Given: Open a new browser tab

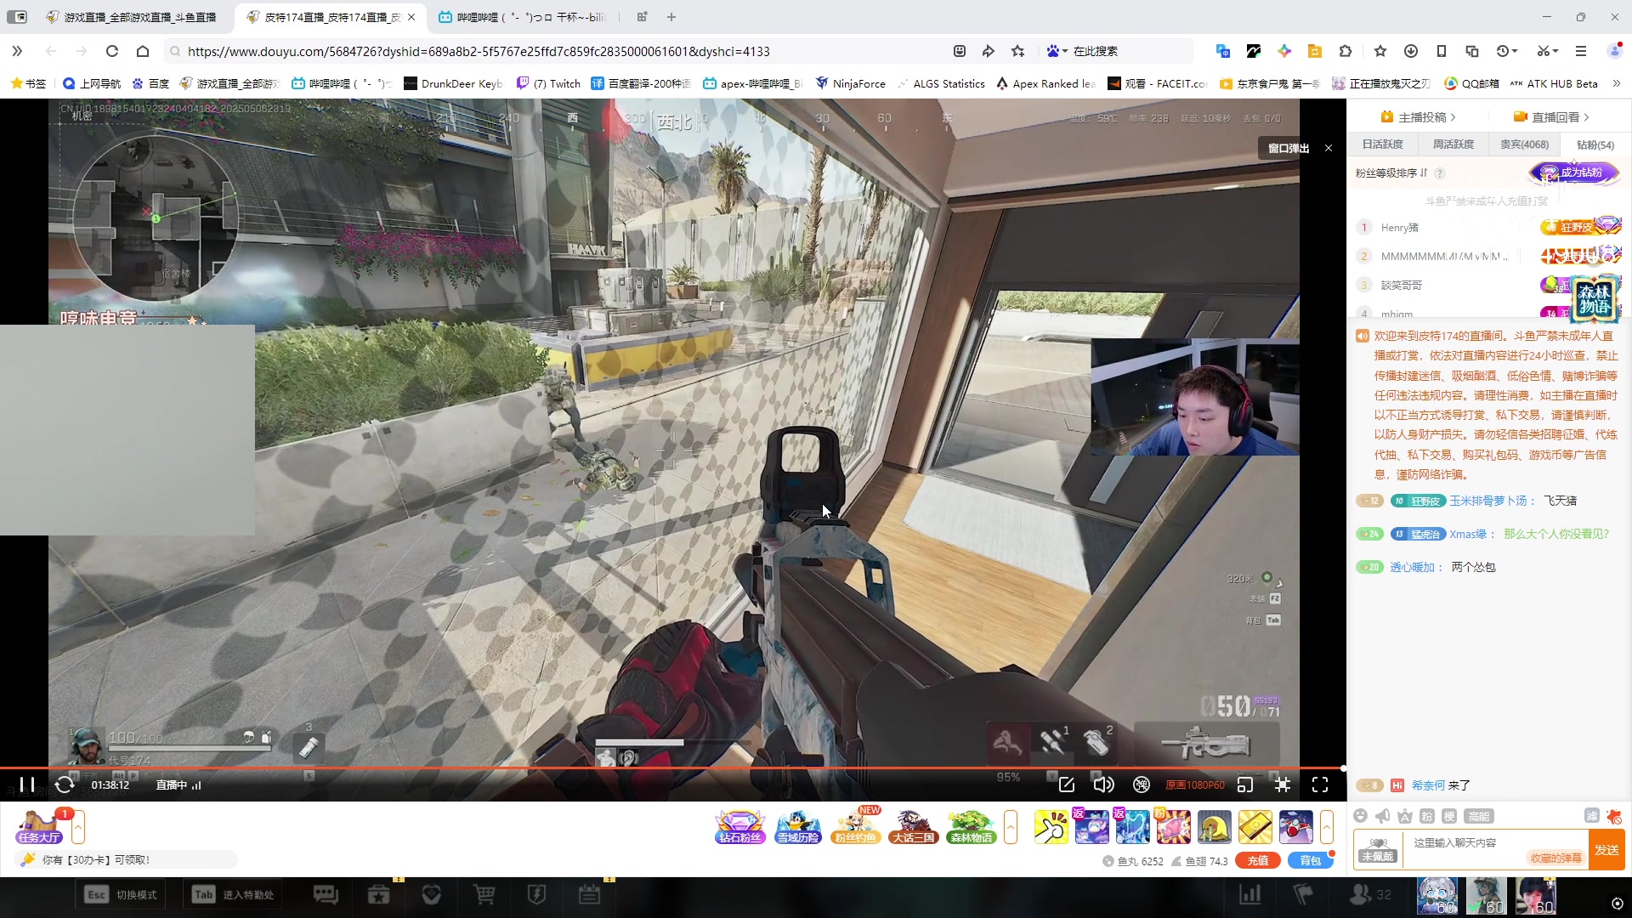Looking at the screenshot, I should (671, 17).
